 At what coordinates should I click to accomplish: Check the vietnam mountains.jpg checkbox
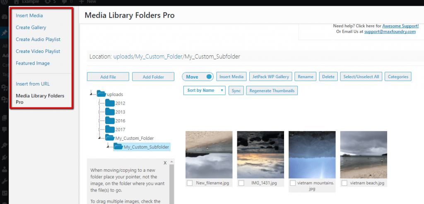point(293,183)
